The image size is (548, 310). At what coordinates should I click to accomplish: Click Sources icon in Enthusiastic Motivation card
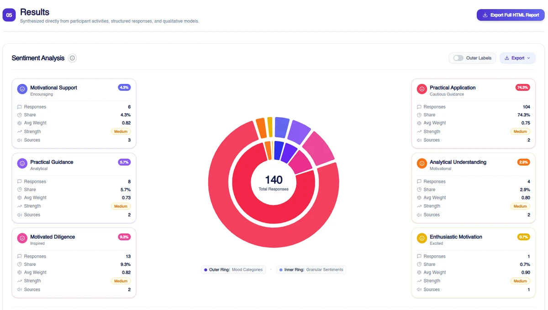419,289
